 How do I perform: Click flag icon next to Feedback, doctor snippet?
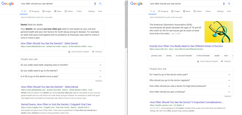222,61
